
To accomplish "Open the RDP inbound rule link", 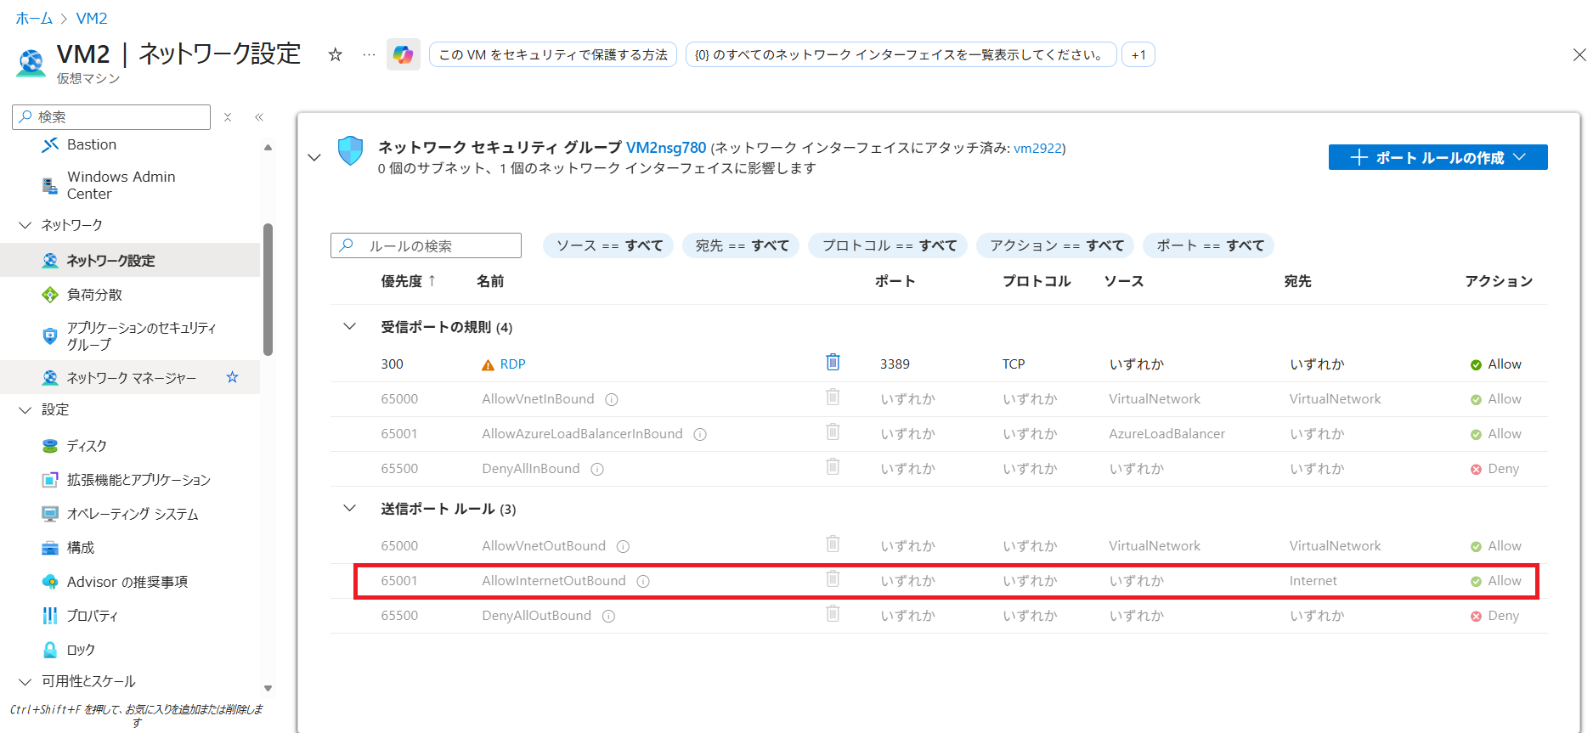I will [x=512, y=364].
